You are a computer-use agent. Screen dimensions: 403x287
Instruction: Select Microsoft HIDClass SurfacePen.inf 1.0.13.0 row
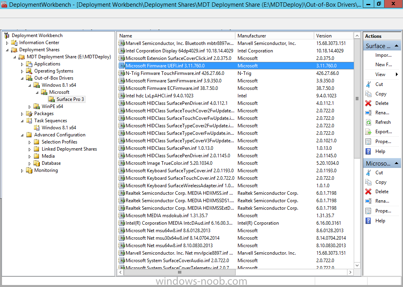coord(236,148)
